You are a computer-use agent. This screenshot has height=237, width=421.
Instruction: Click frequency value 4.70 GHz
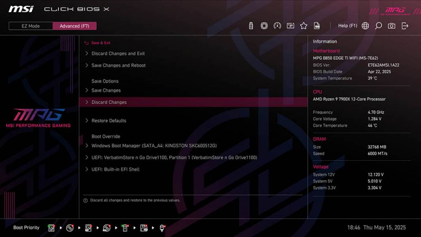pyautogui.click(x=376, y=112)
